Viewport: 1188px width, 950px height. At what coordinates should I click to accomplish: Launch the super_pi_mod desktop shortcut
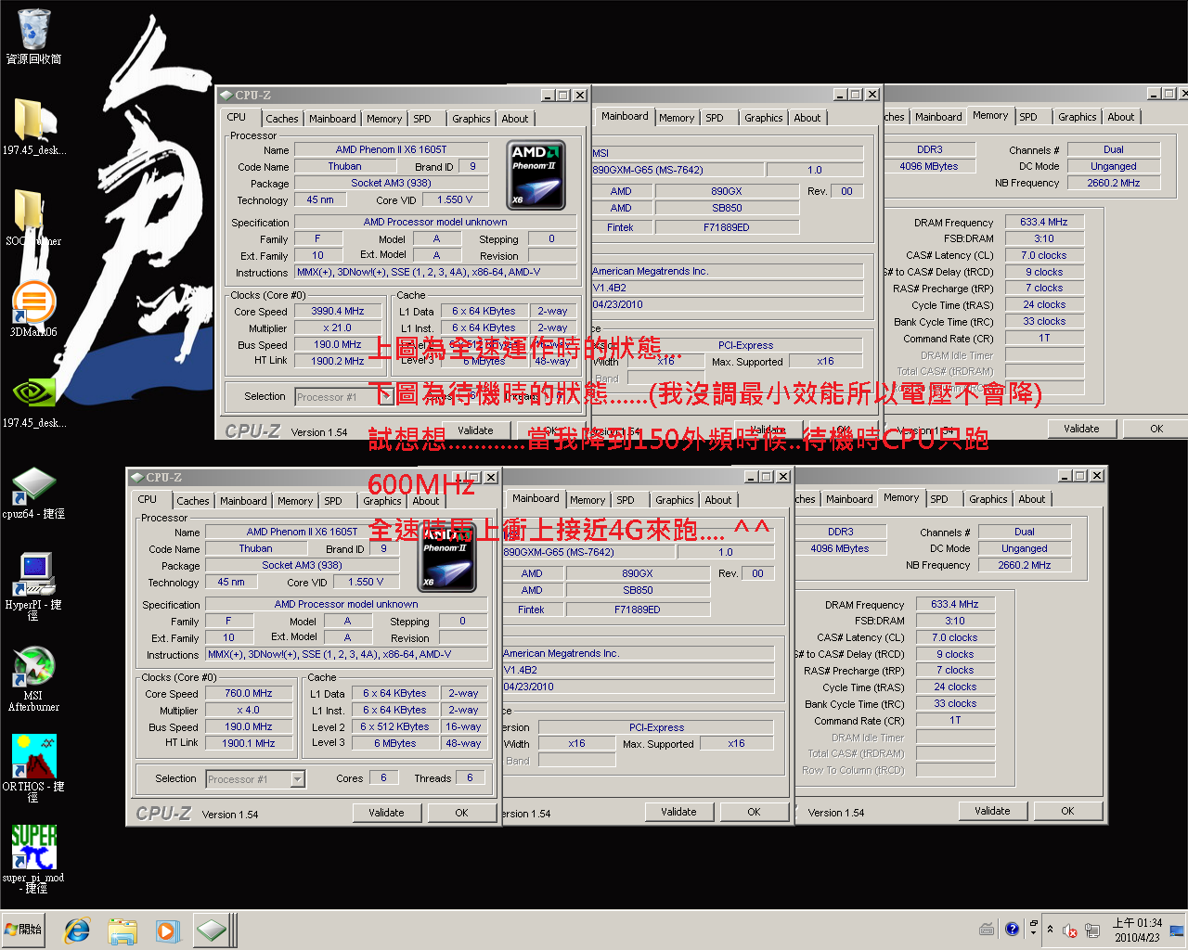[33, 858]
